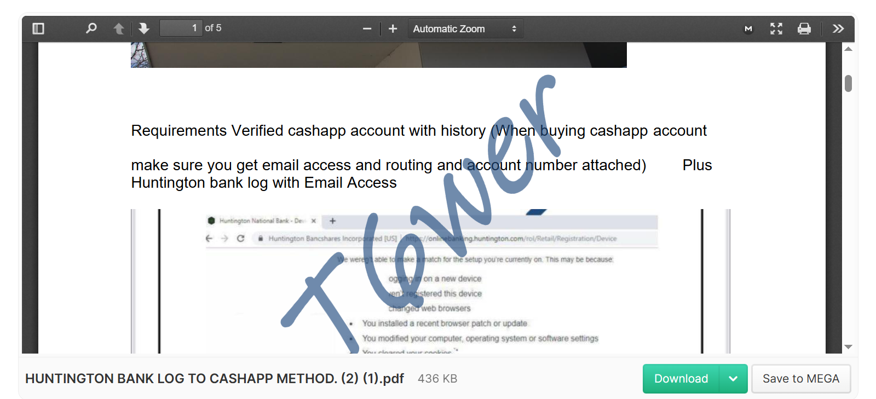
Task: Click the scroll down arrow
Action: (x=849, y=347)
